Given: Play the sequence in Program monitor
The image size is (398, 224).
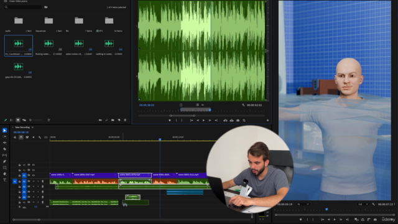Looking at the screenshot, I should (335, 220).
